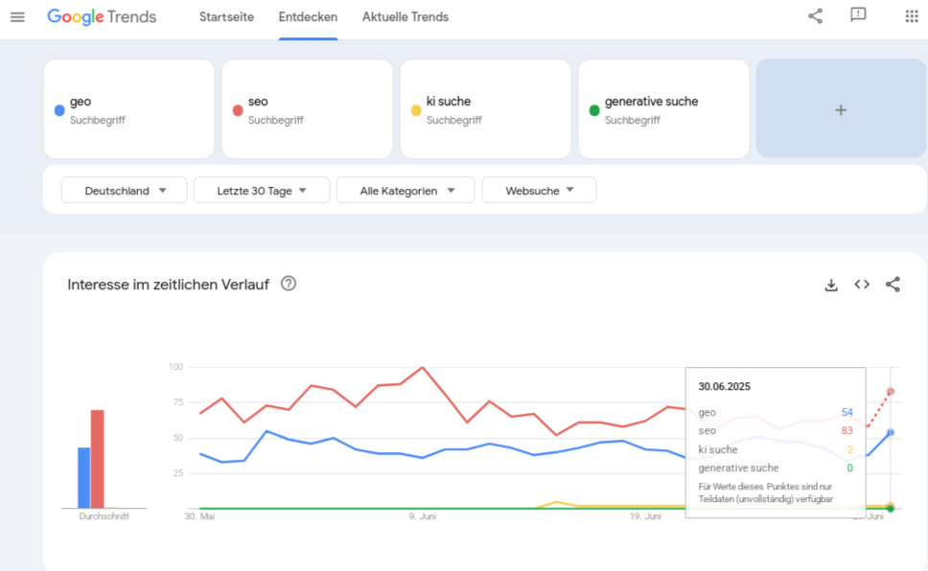
Task: Click the Google Trends logo
Action: [102, 17]
